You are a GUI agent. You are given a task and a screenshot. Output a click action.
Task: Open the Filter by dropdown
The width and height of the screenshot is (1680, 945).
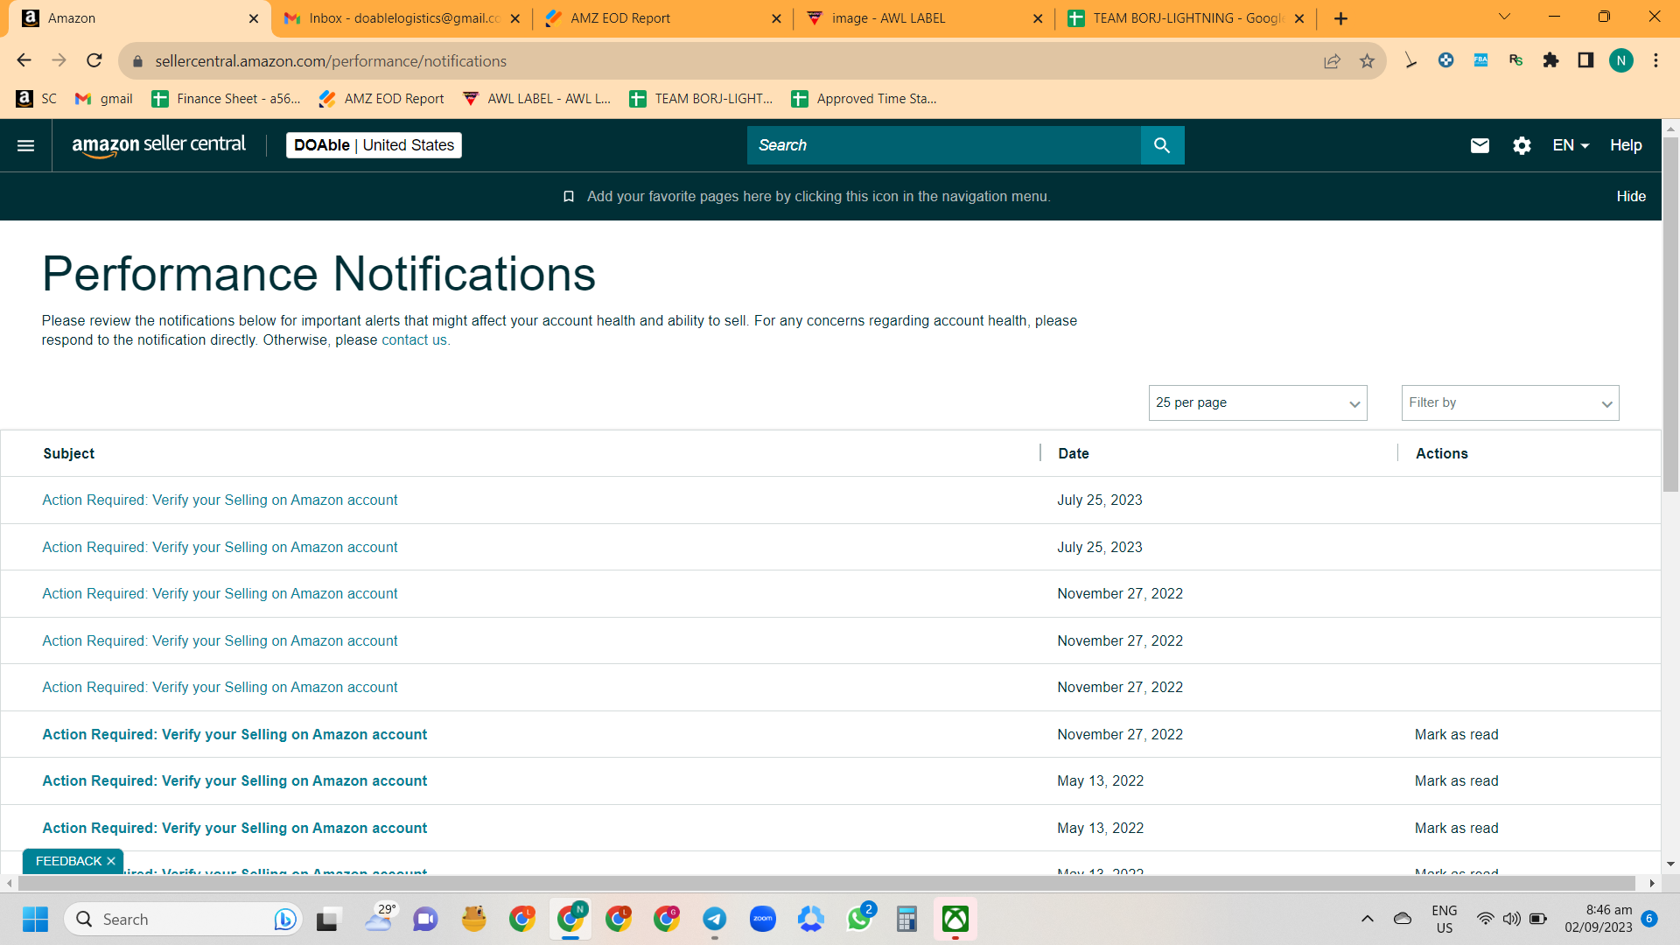click(x=1510, y=402)
